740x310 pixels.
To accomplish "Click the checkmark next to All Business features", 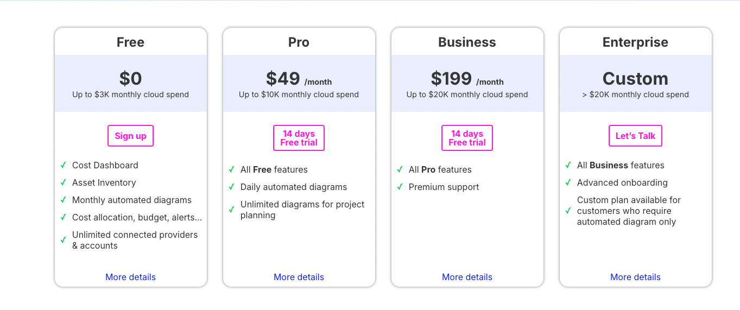I will coord(568,165).
